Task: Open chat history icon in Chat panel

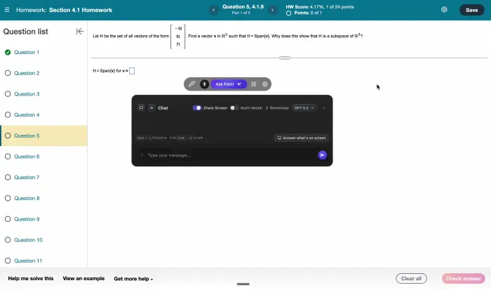Action: (x=141, y=108)
